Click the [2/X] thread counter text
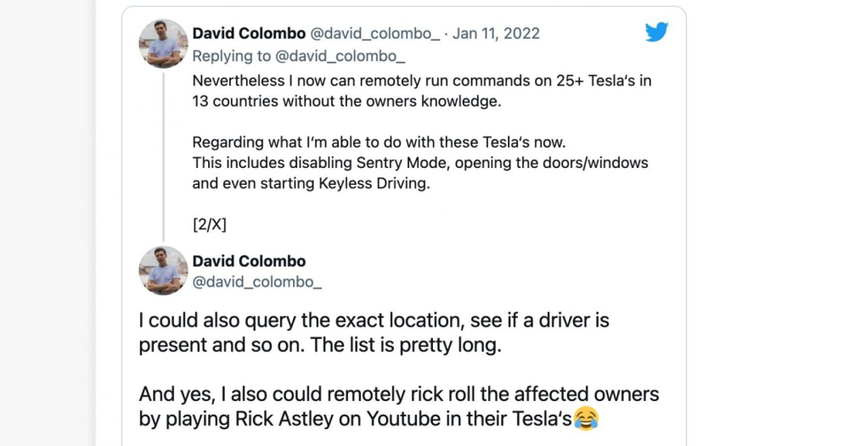The width and height of the screenshot is (849, 446). point(209,225)
